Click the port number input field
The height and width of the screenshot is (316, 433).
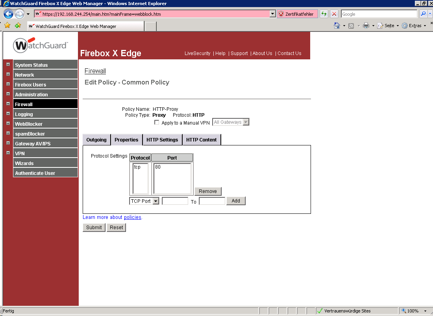pos(175,201)
